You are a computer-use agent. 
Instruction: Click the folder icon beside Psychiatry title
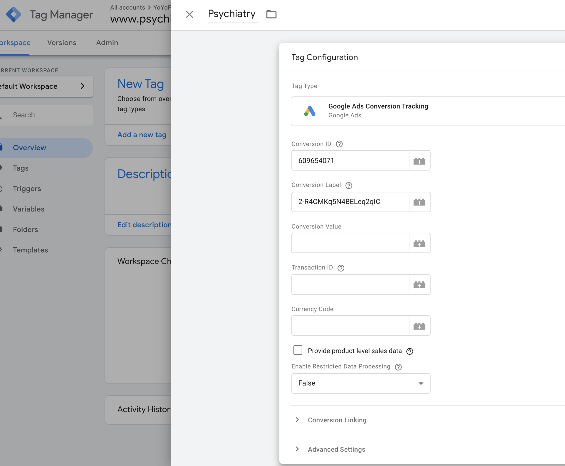point(271,14)
